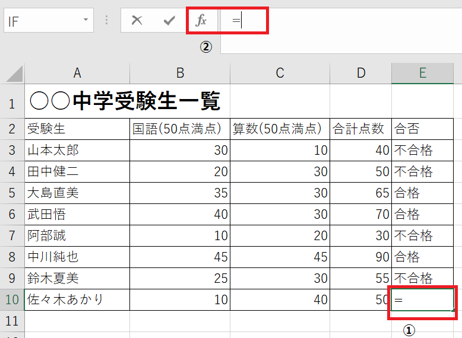This screenshot has height=338, width=462.
Task: Click 山本太郎's 国語 score 30
Action: coord(180,150)
